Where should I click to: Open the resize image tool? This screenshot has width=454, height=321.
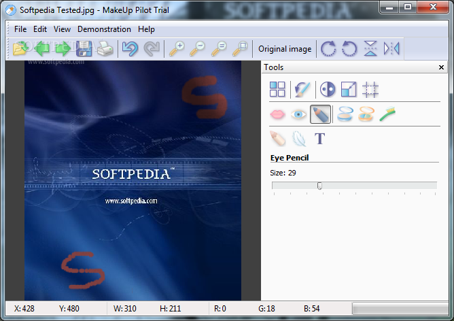tap(349, 89)
